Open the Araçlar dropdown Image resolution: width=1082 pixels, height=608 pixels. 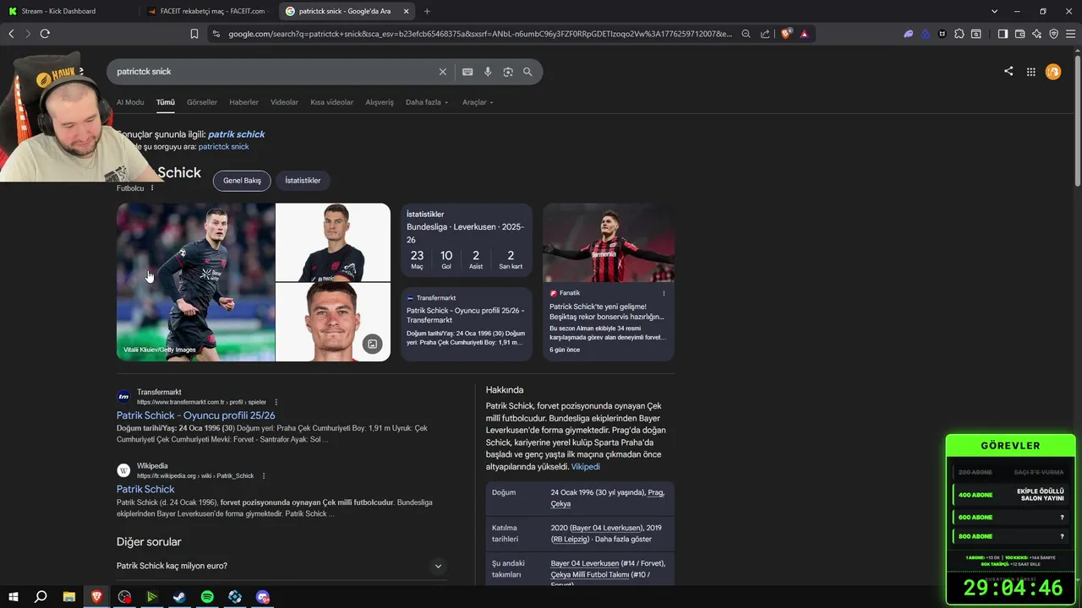pos(478,102)
